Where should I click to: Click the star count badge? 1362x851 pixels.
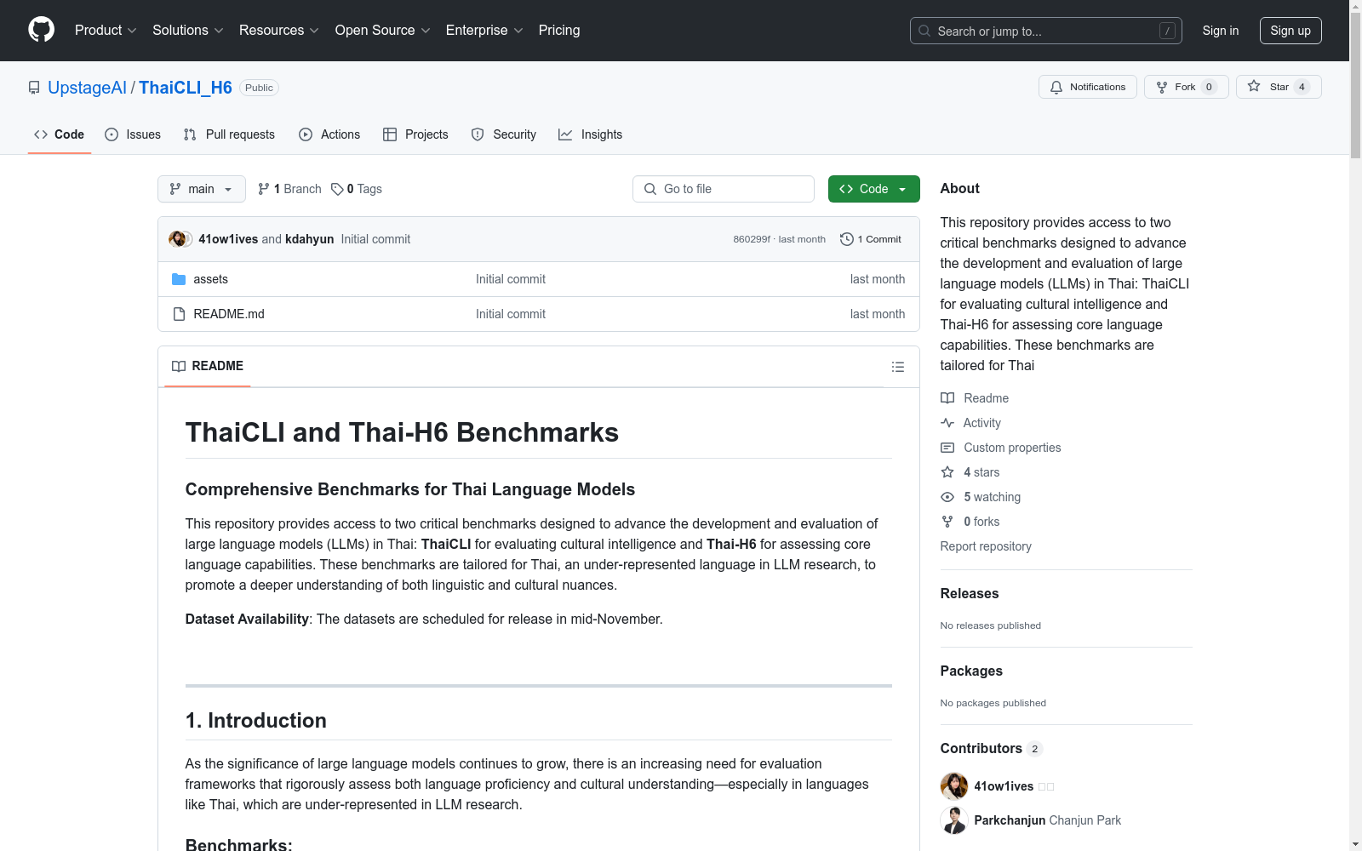tap(1302, 87)
